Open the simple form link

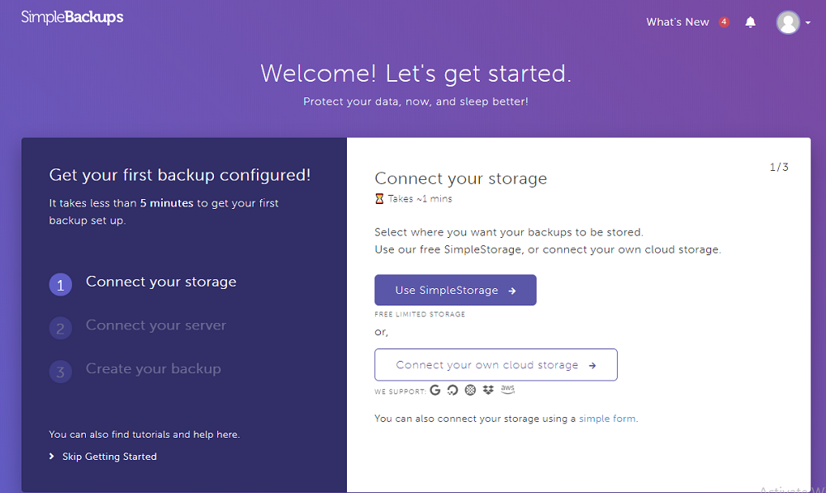[608, 418]
